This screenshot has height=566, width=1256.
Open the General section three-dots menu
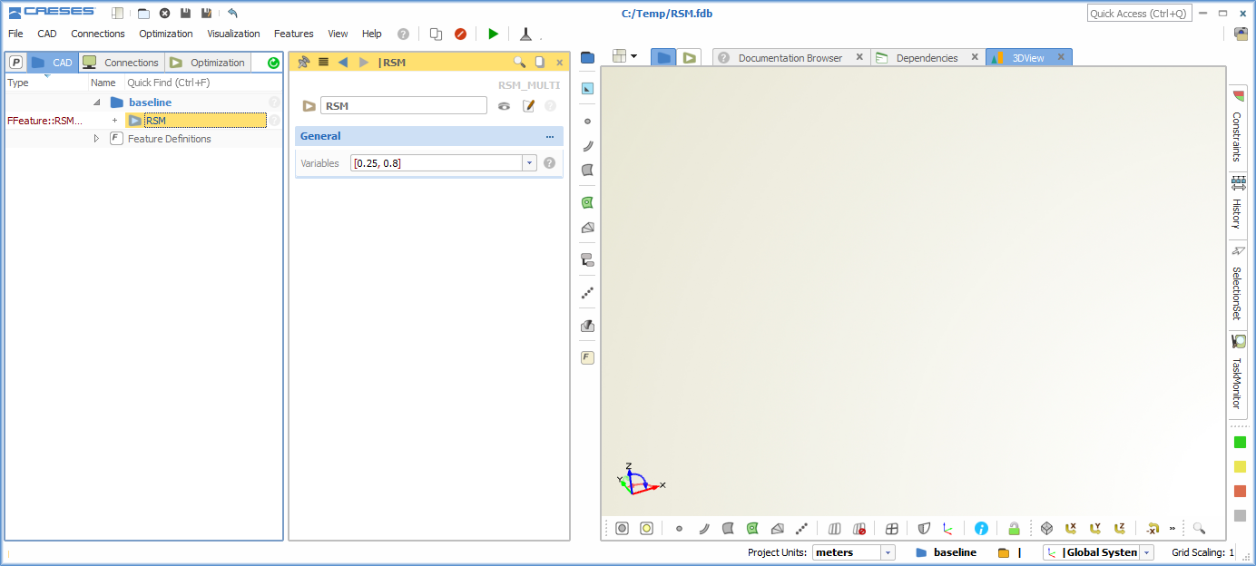550,137
